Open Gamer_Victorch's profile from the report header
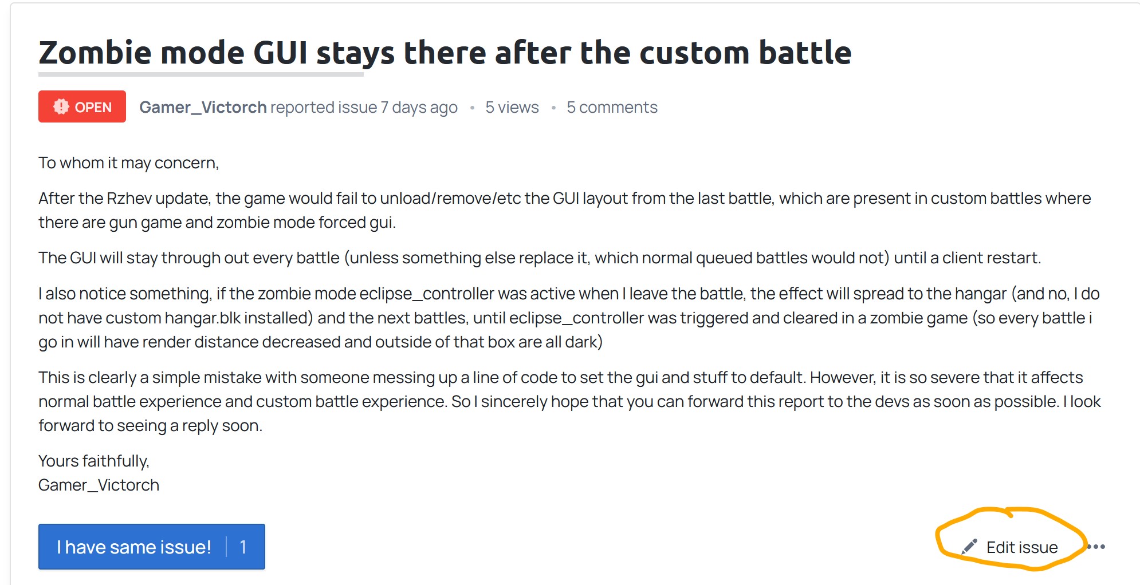The width and height of the screenshot is (1140, 585). click(203, 107)
